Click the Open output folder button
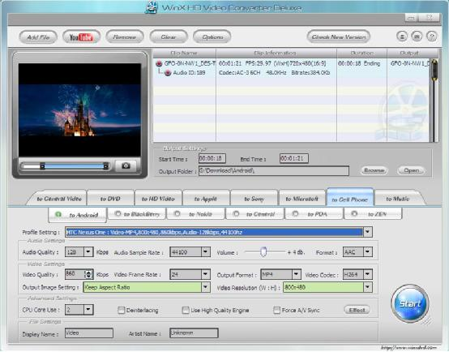Image resolution: width=449 pixels, height=352 pixels. click(411, 170)
